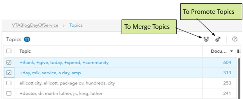Click the 604 document count
The image size is (243, 99).
(227, 62)
